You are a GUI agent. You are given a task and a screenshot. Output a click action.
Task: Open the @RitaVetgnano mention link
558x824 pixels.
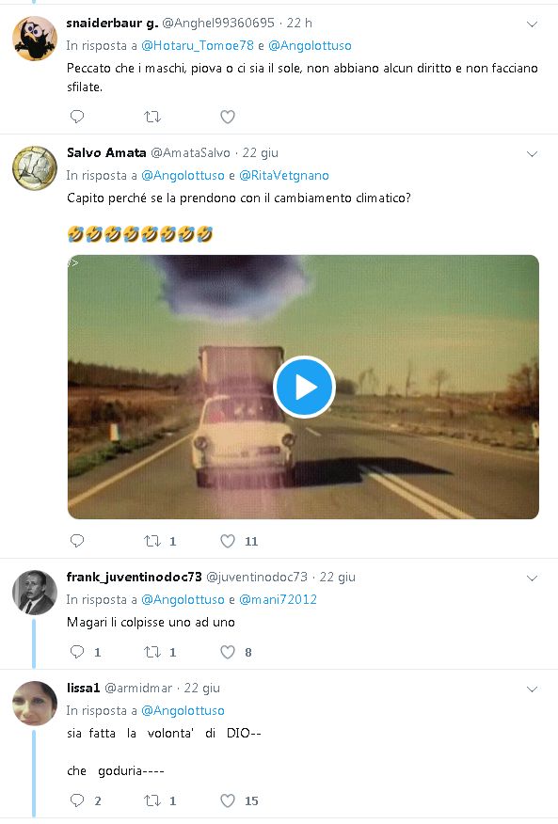point(284,176)
